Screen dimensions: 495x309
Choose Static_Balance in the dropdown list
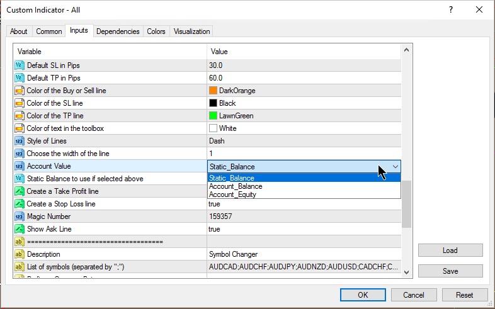tap(304, 178)
